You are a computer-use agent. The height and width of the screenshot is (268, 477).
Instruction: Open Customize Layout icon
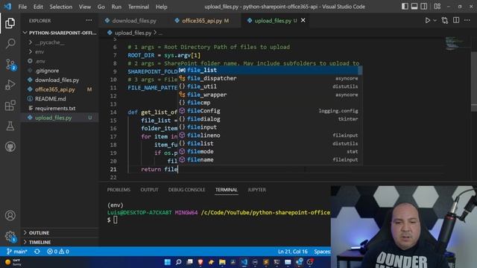[437, 7]
